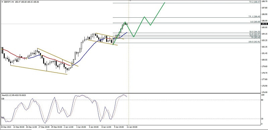This screenshot has width=268, height=130.
Task: Click the 80 level on stochastic scale
Action: click(263, 100)
